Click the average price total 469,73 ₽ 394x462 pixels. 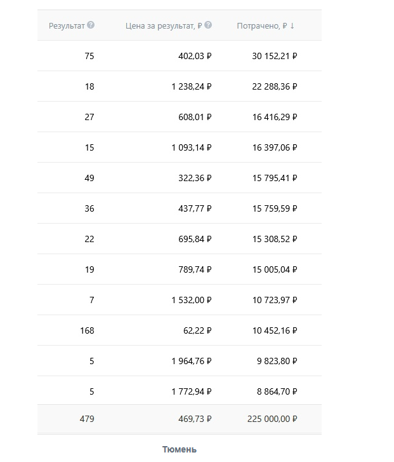point(195,419)
